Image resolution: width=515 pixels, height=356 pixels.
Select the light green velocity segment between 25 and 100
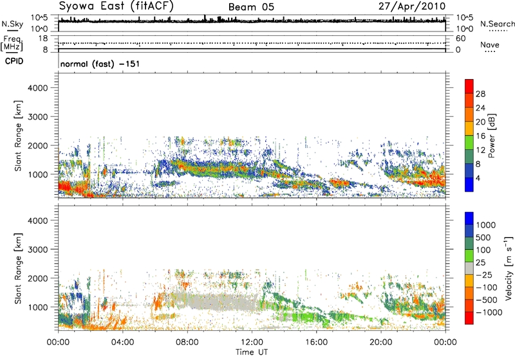click(469, 256)
